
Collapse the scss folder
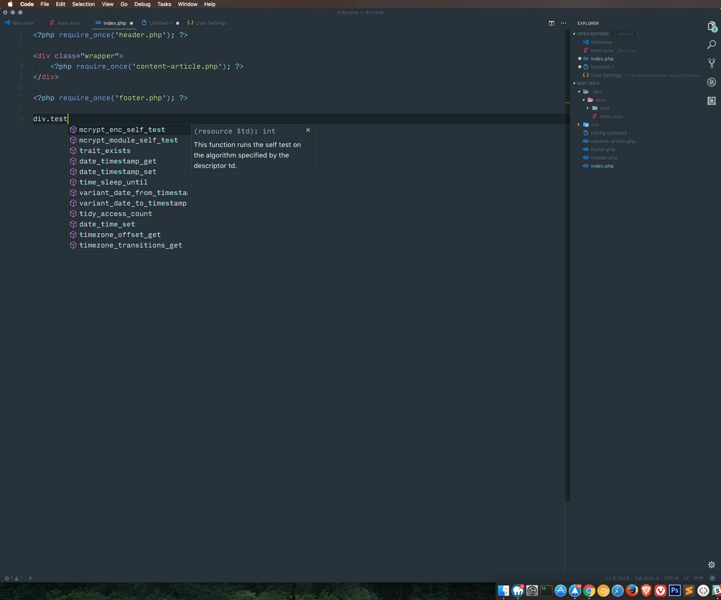(x=584, y=100)
